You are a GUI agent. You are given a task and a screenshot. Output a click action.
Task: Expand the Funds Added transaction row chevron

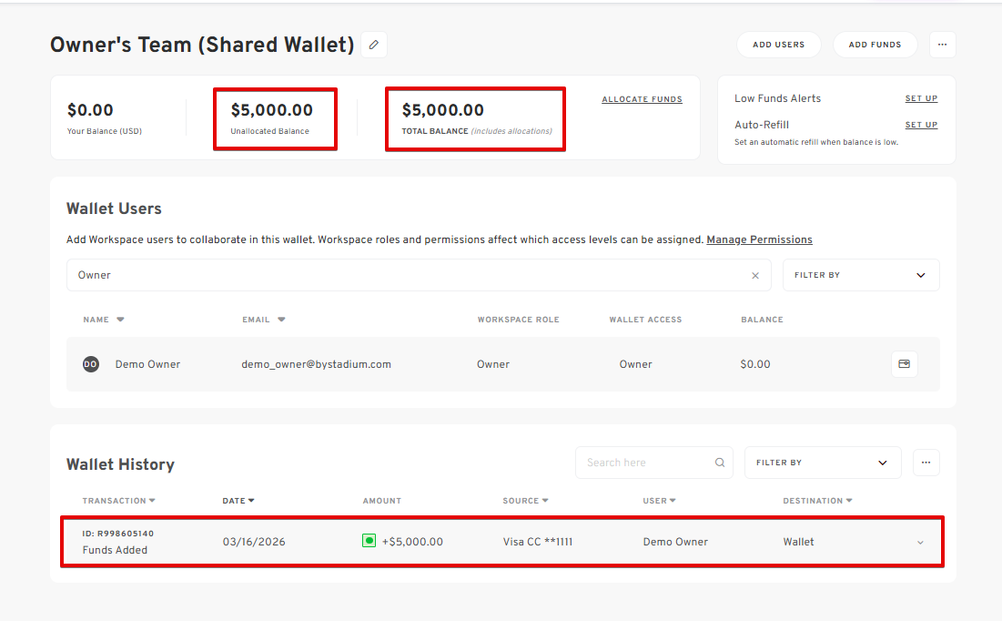pyautogui.click(x=920, y=543)
